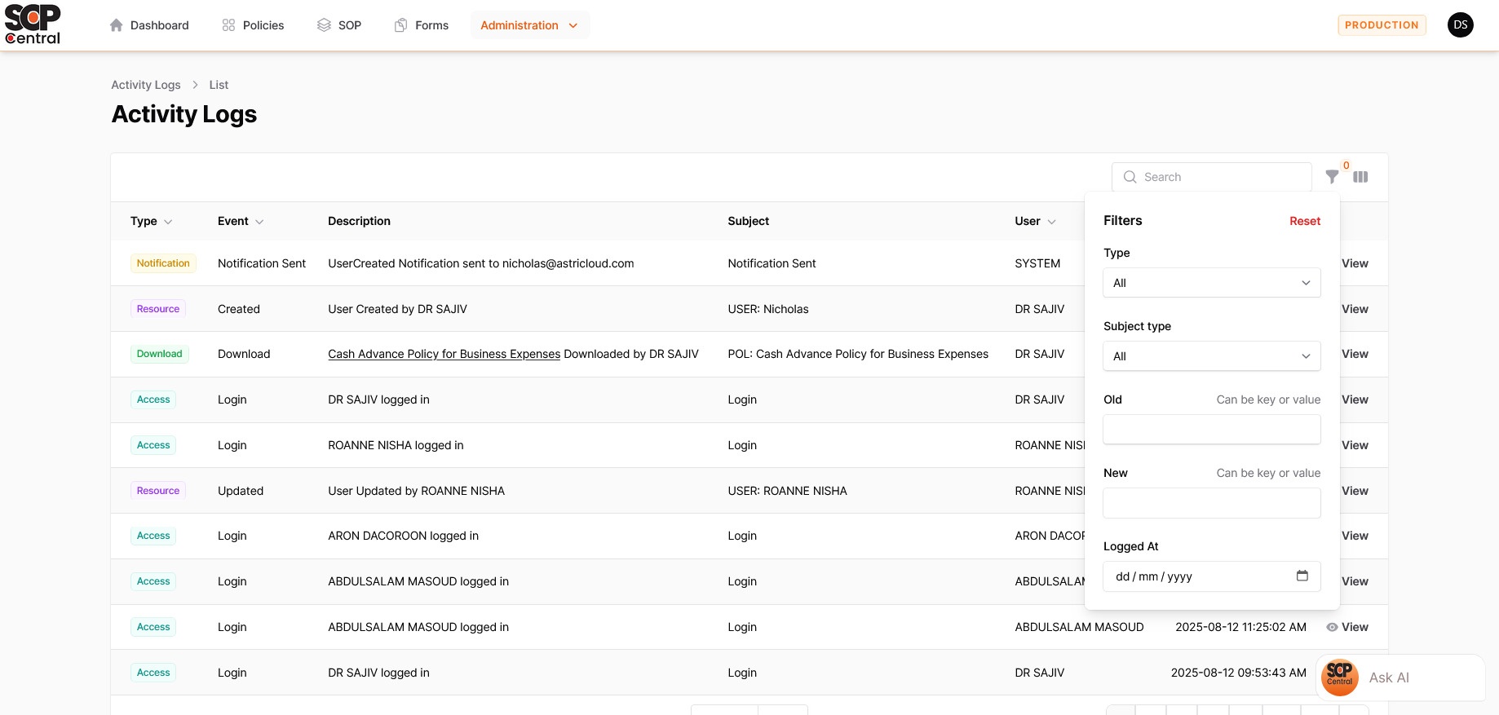
Task: Toggle columns using the column icon
Action: pos(1360,177)
